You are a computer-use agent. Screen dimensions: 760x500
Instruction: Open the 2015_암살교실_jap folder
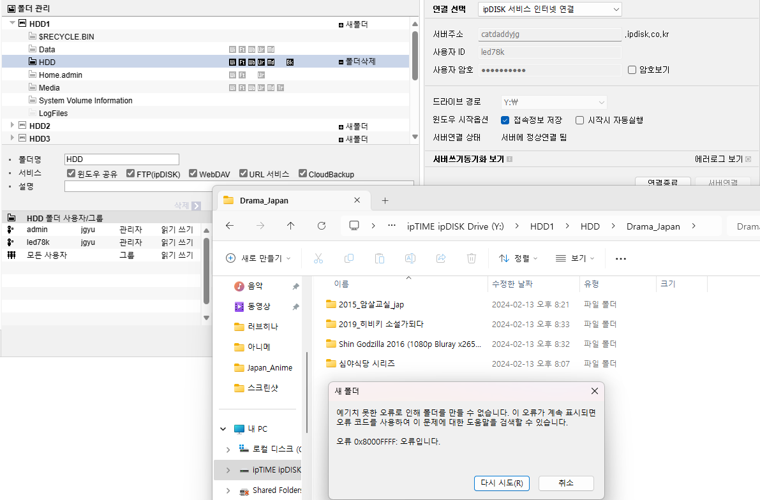point(371,304)
